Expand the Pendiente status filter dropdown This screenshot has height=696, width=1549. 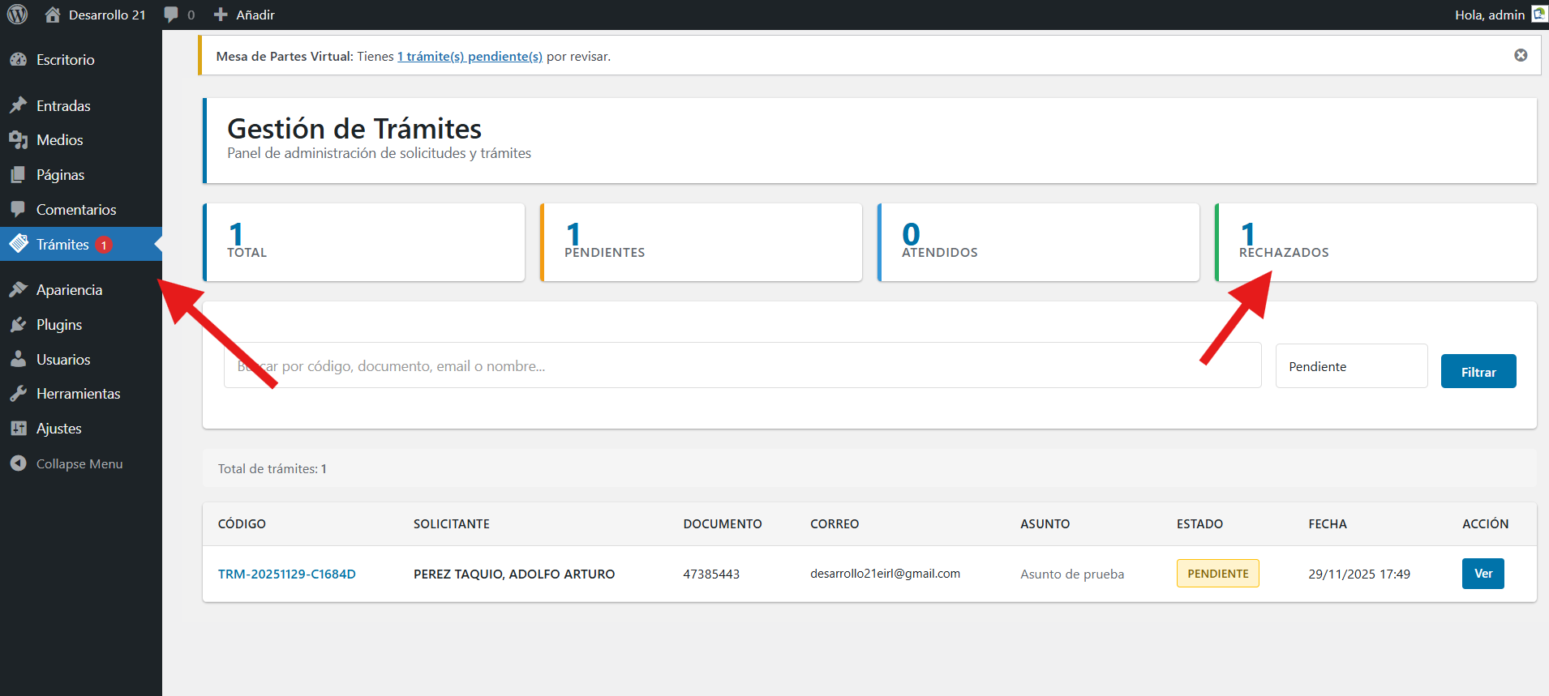pos(1351,366)
